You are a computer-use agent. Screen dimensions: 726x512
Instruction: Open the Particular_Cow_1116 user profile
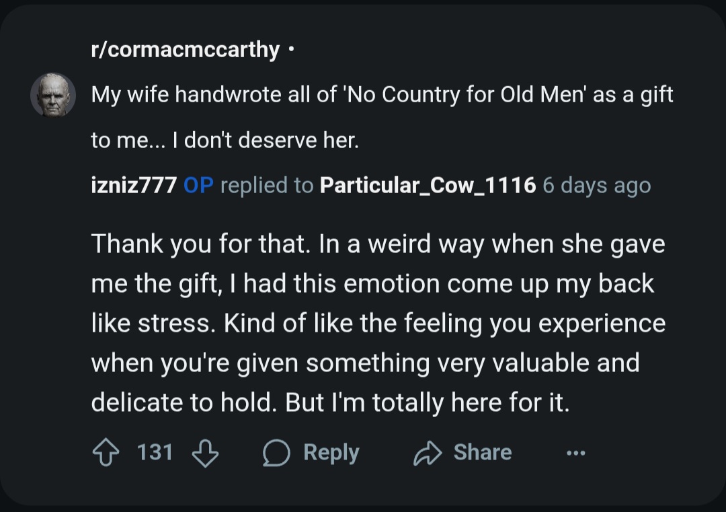[428, 185]
